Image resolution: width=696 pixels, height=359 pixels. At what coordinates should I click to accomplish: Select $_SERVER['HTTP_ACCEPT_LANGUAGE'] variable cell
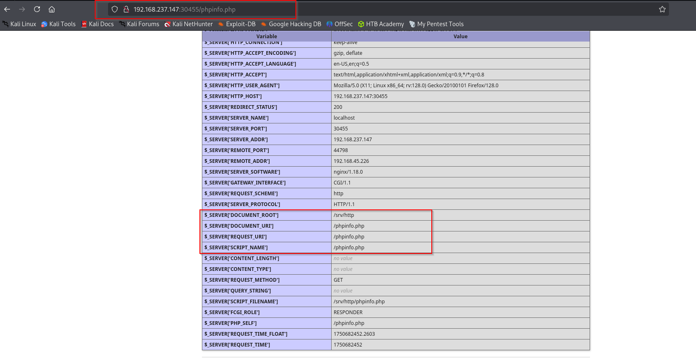click(267, 64)
